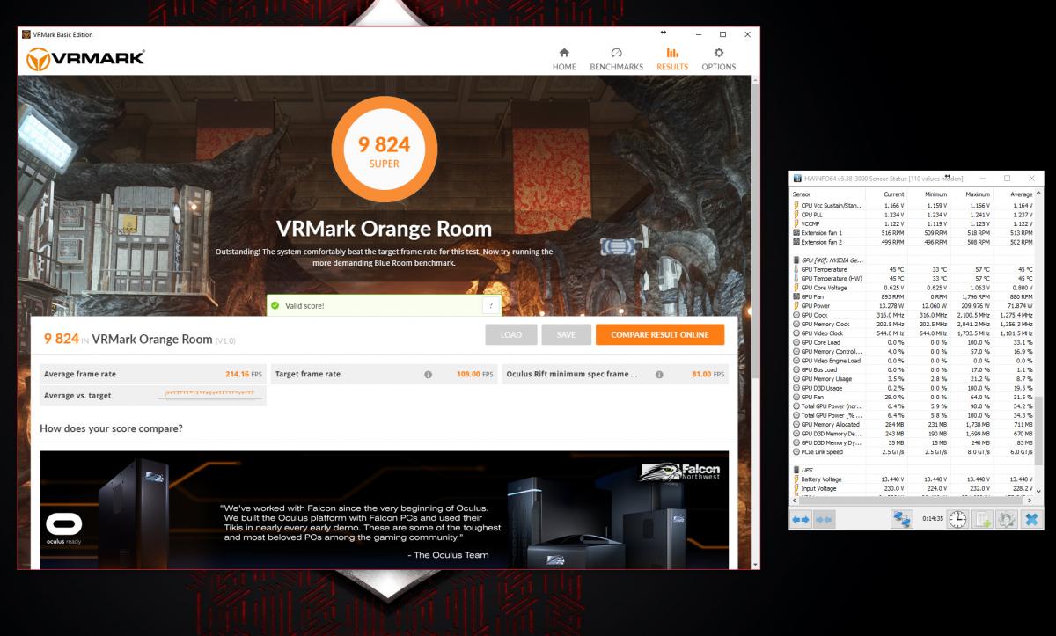Select the Extension fan 1 row
The width and height of the screenshot is (1056, 636).
pyautogui.click(x=913, y=233)
